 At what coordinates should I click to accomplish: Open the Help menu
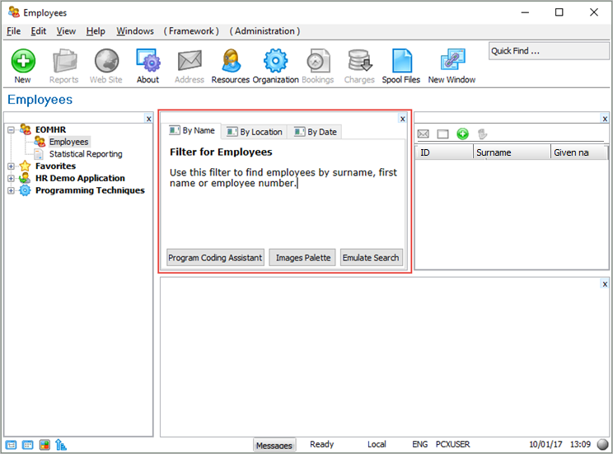point(96,30)
